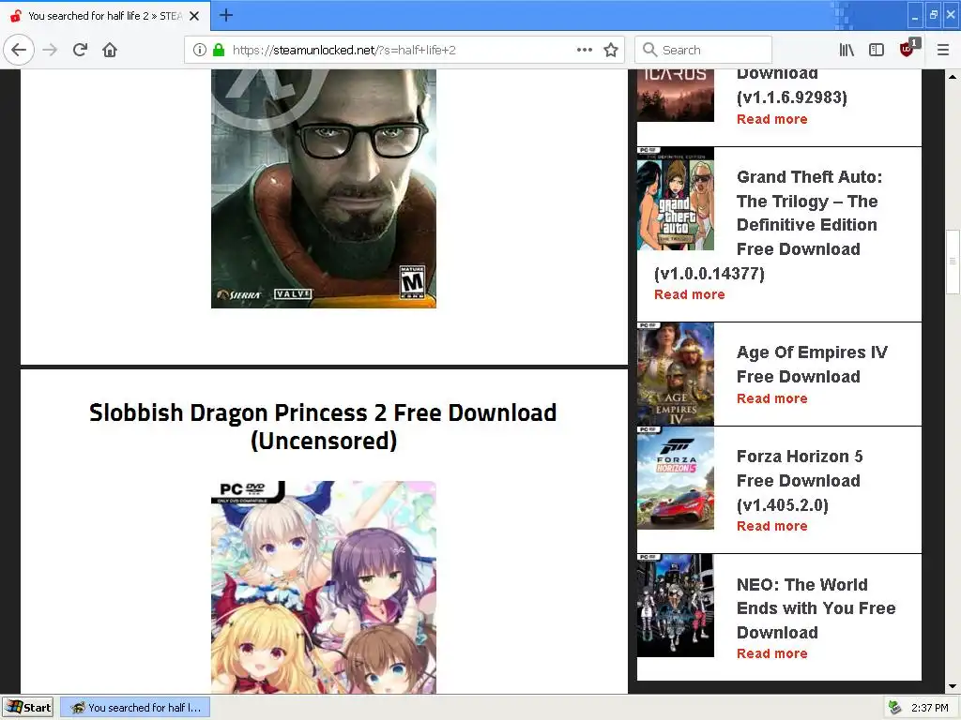Focus the browser Search box
Image resolution: width=961 pixels, height=720 pixels.
coord(703,50)
